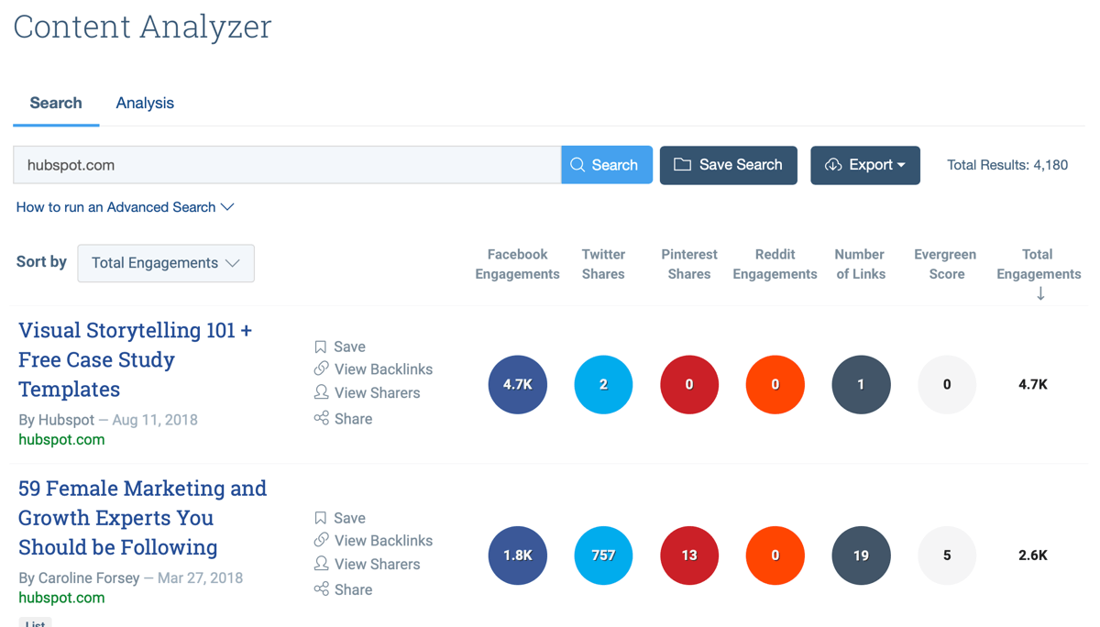Open hubspot.com link under Visual Storytelling article

click(61, 439)
